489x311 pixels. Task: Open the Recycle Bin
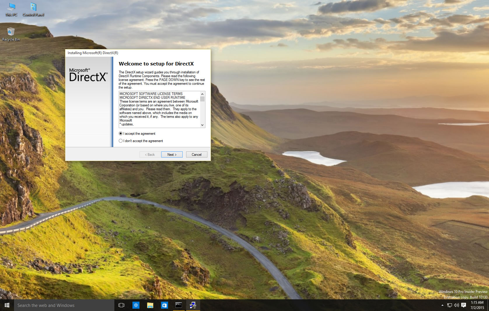(x=11, y=34)
